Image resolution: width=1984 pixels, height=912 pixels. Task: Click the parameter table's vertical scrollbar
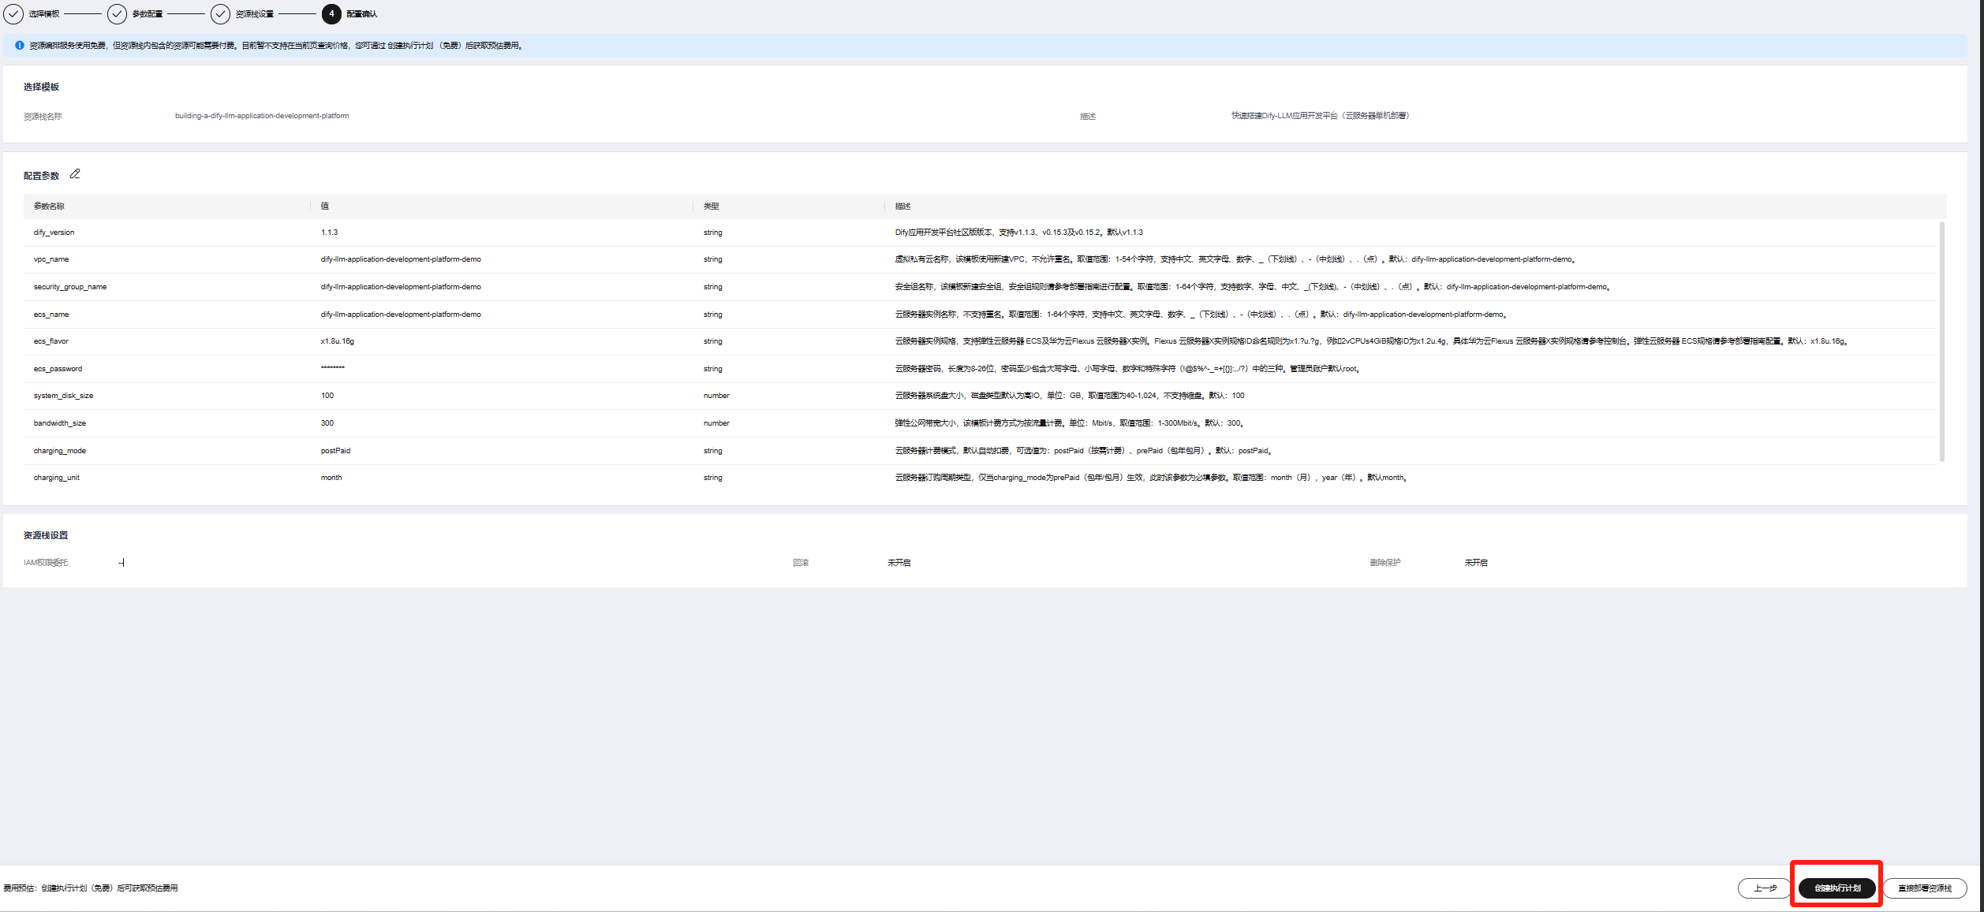tap(1941, 341)
